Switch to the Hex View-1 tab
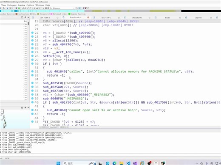This screenshot has height=165, width=221. pyautogui.click(x=106, y=18)
